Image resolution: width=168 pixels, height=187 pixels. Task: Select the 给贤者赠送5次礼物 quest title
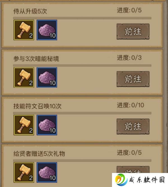pyautogui.click(x=39, y=153)
